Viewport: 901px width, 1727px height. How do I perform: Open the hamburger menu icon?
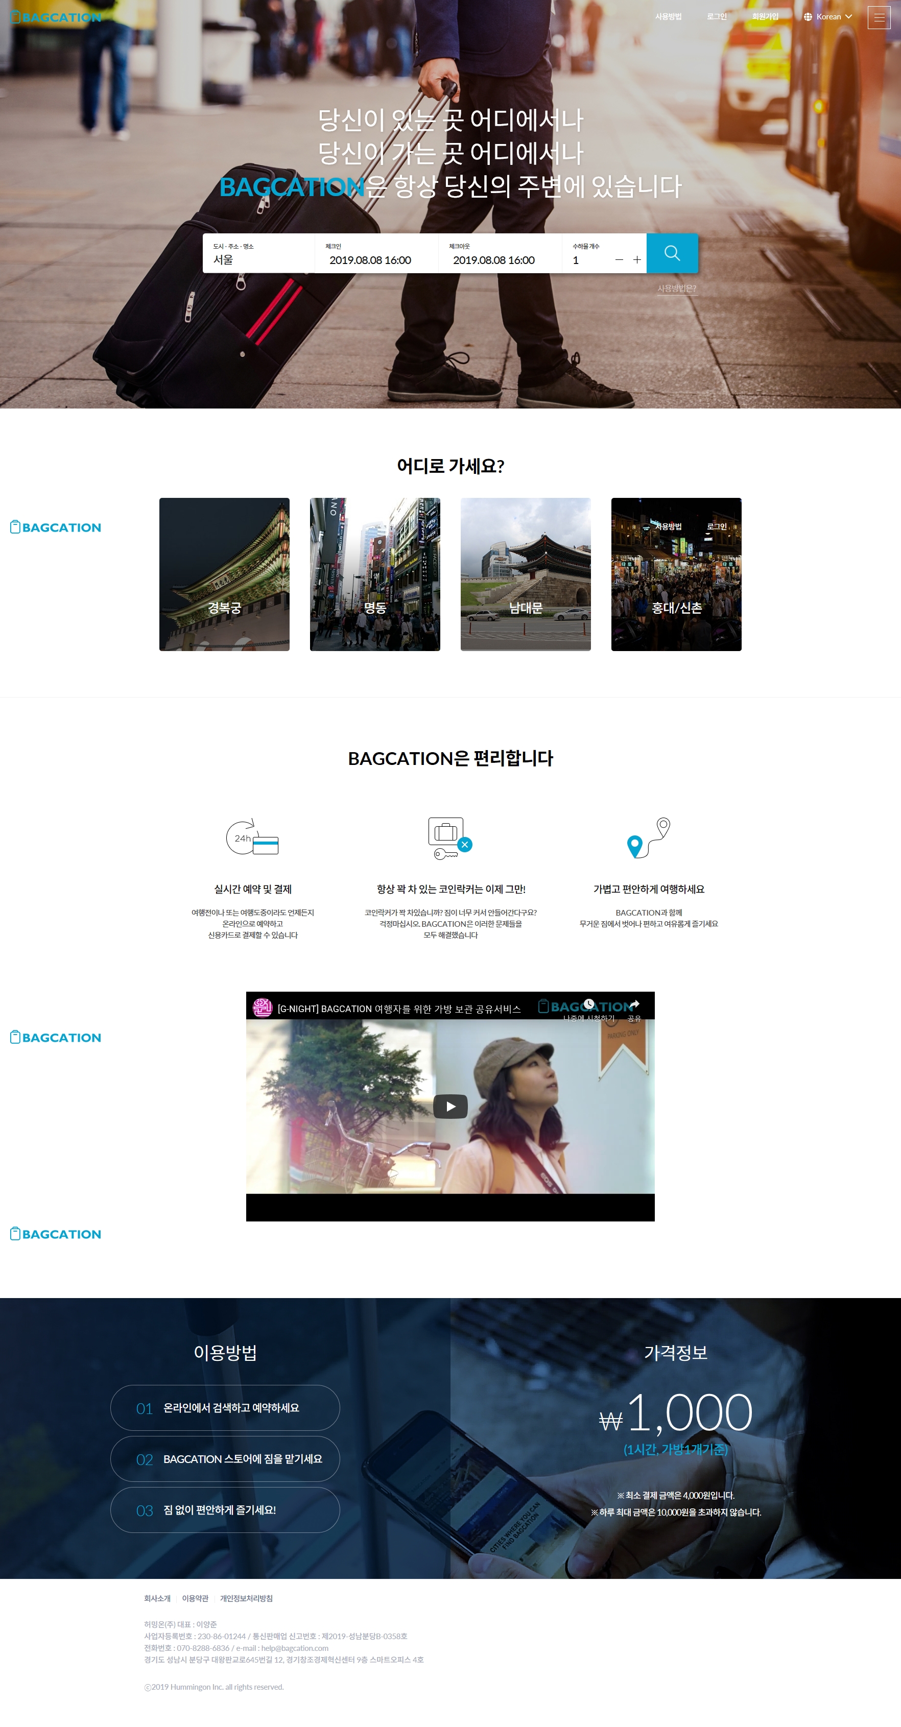pos(878,17)
